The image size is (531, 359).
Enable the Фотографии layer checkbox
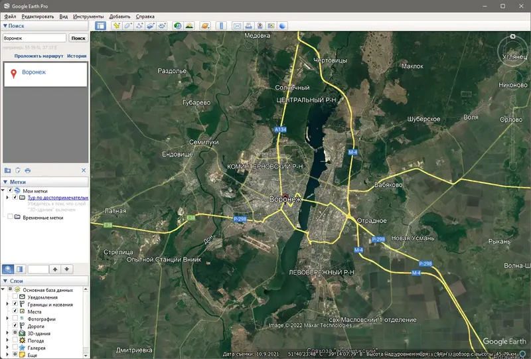pyautogui.click(x=15, y=319)
